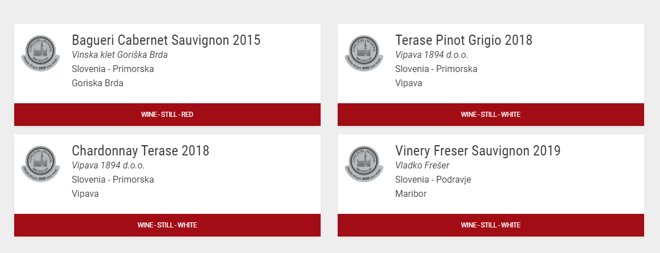Click the red category bar under Chardonnay Terase
The width and height of the screenshot is (660, 253).
pos(167,225)
